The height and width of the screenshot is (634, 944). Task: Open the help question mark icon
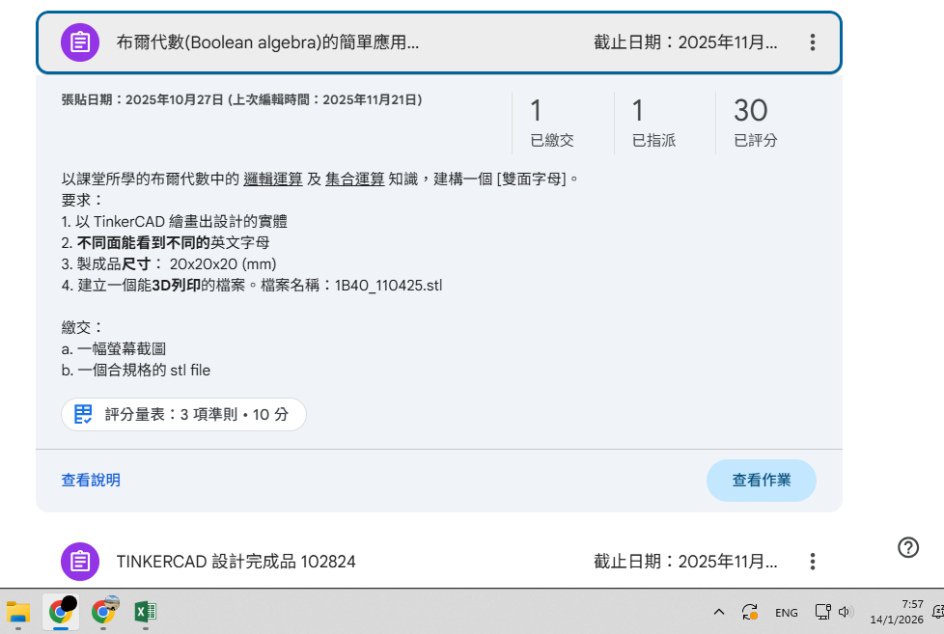coord(908,547)
